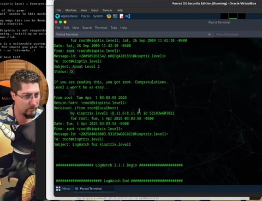
Task: Open the Parrot Applications menu
Action: [69, 16]
